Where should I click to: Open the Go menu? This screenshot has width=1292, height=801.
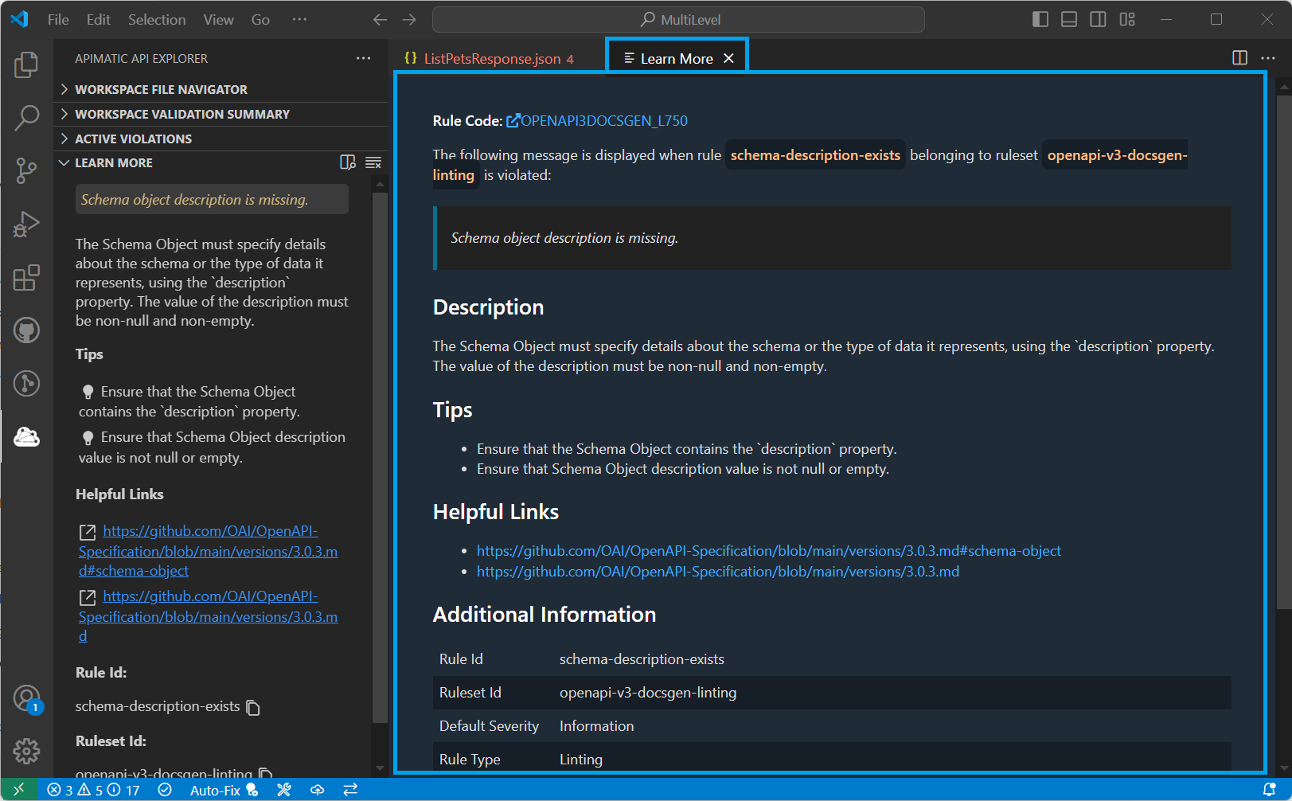click(260, 20)
